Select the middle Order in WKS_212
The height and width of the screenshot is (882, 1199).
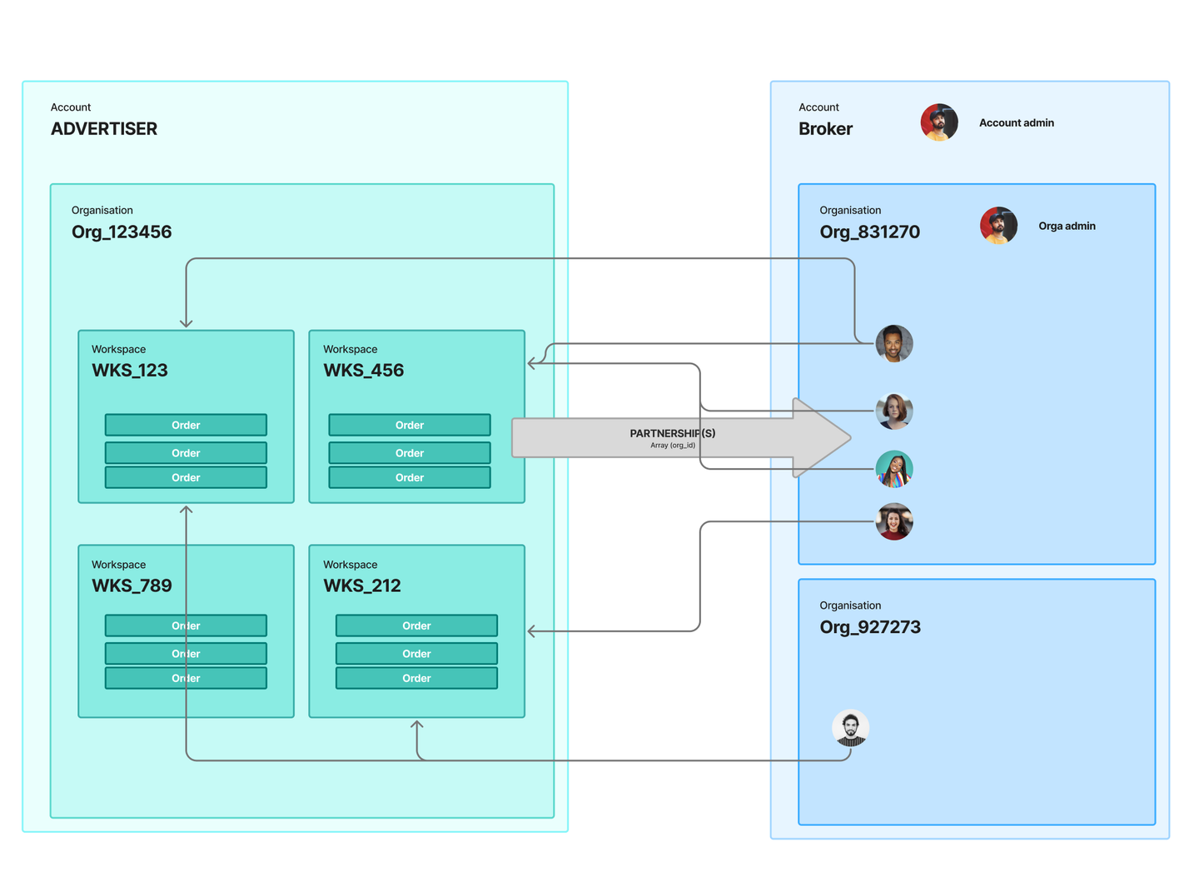416,653
